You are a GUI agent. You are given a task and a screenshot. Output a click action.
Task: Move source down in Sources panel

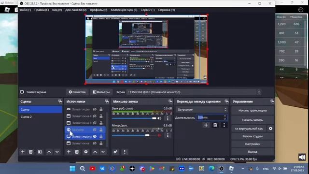pyautogui.click(x=103, y=152)
